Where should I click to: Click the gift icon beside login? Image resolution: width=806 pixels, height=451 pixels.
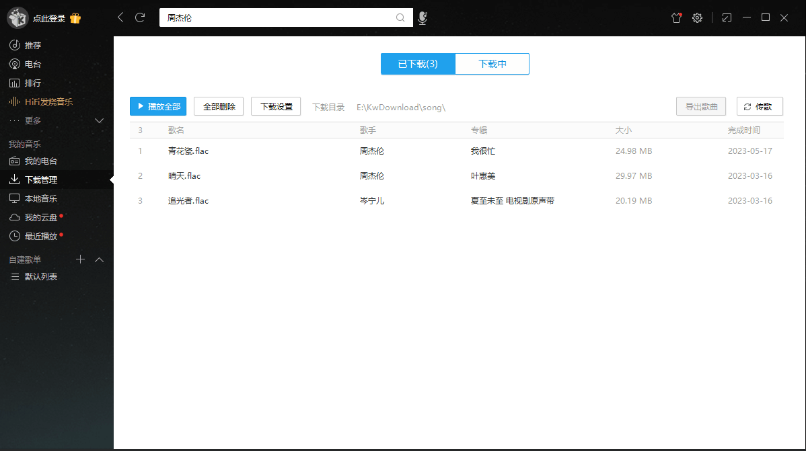(75, 18)
